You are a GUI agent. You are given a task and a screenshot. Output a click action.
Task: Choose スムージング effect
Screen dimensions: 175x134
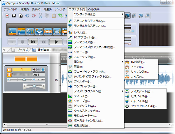pyautogui.click(x=96, y=57)
